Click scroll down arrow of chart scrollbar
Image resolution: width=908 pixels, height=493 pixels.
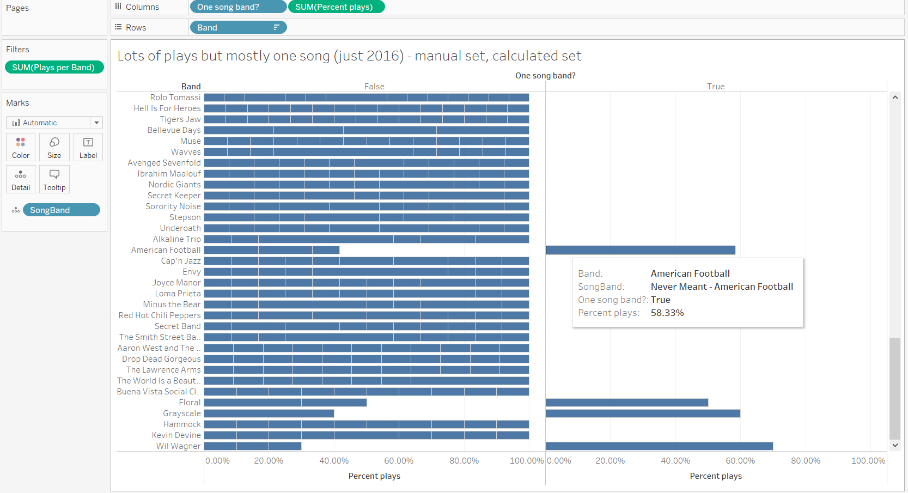(895, 445)
